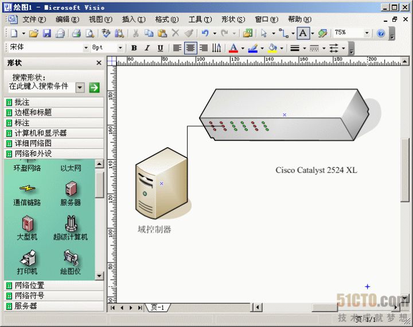This screenshot has width=413, height=327.
Task: Save the drawing with floppy icon
Action: point(47,33)
